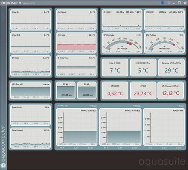Screen dimensions: 188x170
Task: Select the Intel i9-9900K temperature tile
Action: click(x=115, y=67)
